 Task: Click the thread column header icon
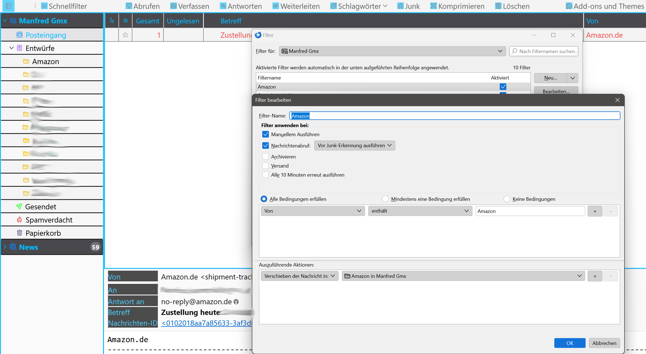(x=112, y=21)
